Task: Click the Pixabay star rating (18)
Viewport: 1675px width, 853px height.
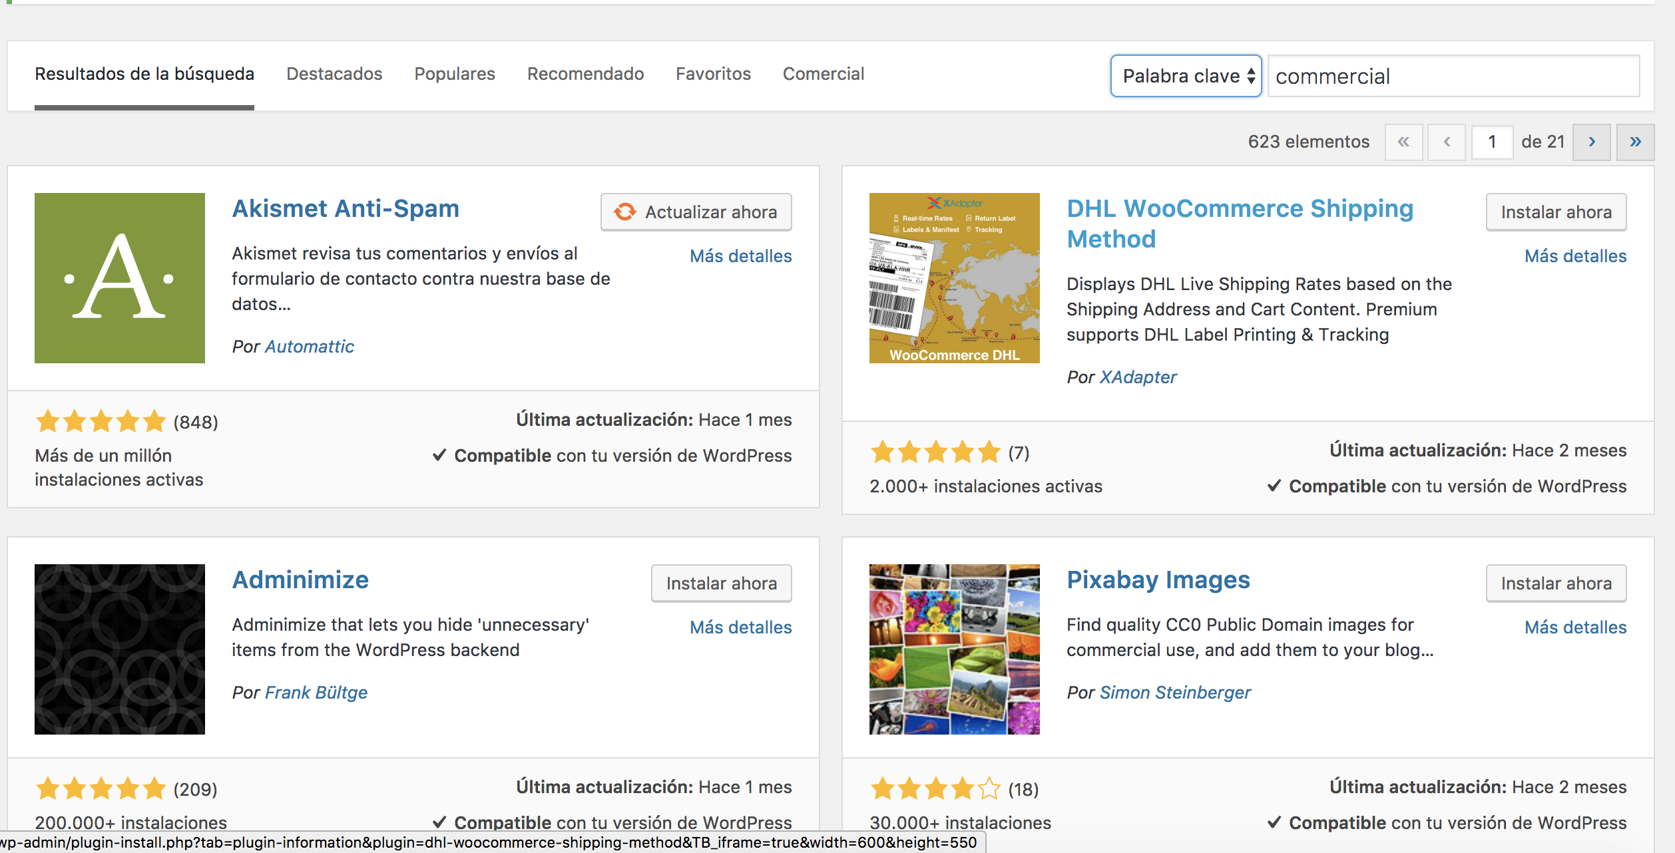Action: point(935,788)
